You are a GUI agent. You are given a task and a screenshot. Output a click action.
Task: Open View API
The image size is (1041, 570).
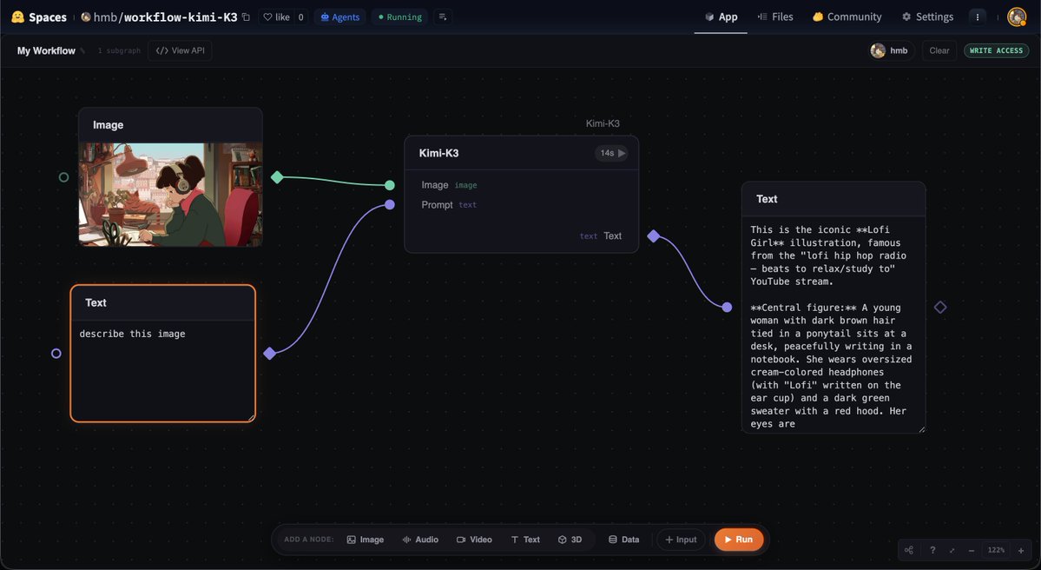(180, 50)
